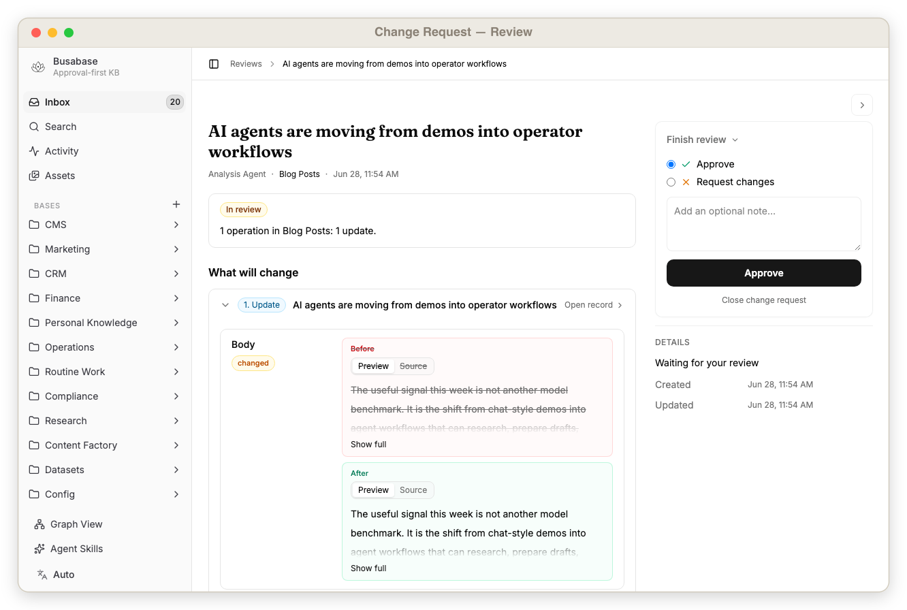This screenshot has height=610, width=907.
Task: Expand the CRM base chevron
Action: coord(176,274)
